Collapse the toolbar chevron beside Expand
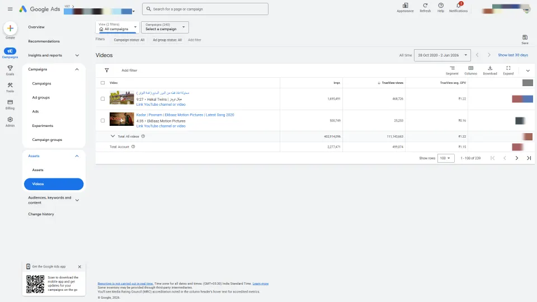537x302 pixels. [527, 70]
